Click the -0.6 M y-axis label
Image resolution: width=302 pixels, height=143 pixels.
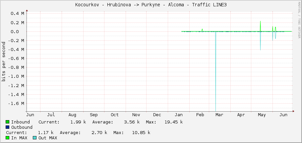(x=16, y=59)
